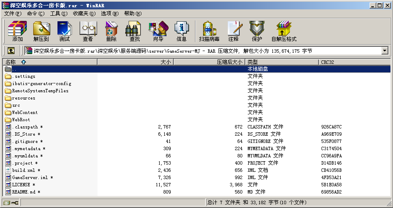This screenshot has width=393, height=208.
Task: Run the 测试 (Test) archive tool
Action: [x=64, y=31]
